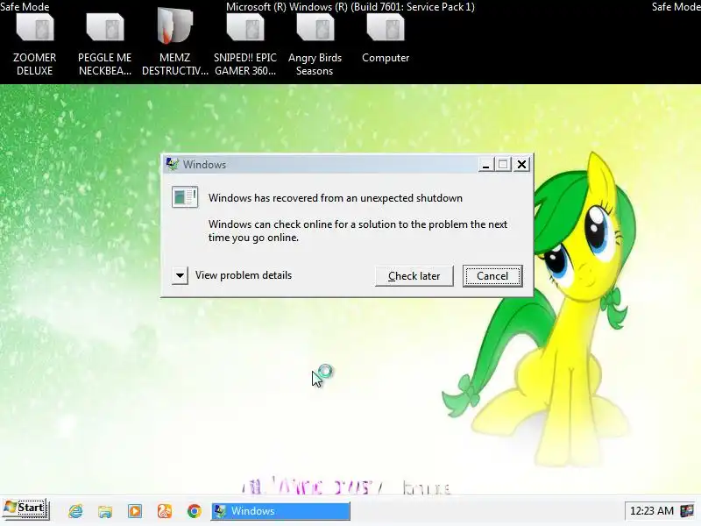Click the SNIPED!! EPIC GAMER 360... icon

pyautogui.click(x=245, y=44)
